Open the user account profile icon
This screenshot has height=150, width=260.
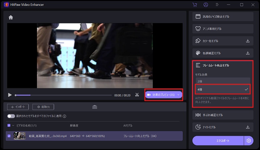pos(206,5)
